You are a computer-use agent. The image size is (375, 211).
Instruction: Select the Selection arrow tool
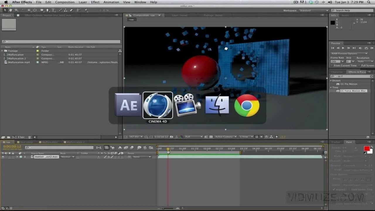pos(5,10)
